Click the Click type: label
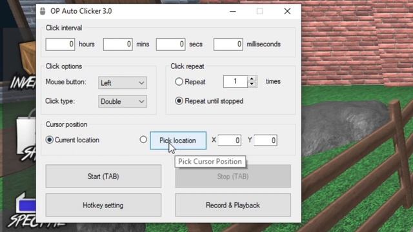The height and width of the screenshot is (232, 413). (60, 101)
